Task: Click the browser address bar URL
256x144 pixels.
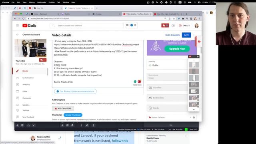Action: point(50,19)
